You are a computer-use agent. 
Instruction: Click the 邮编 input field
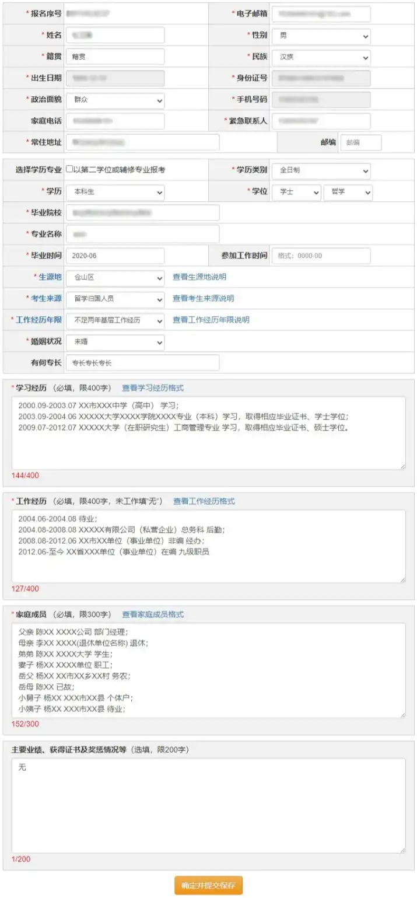pos(360,142)
